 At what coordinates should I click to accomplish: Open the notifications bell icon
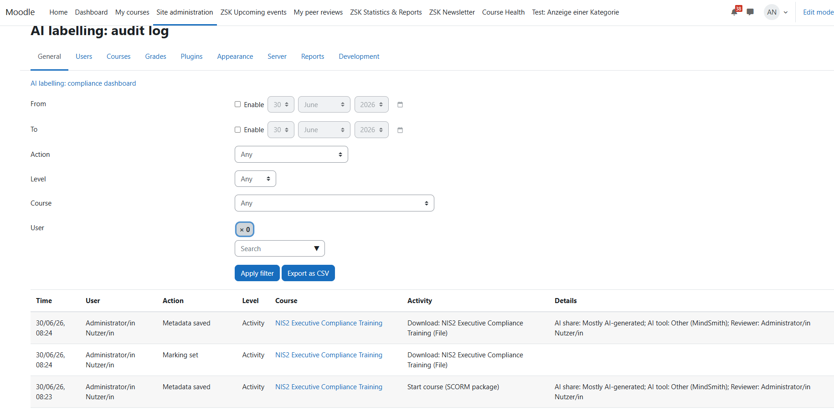tap(734, 12)
